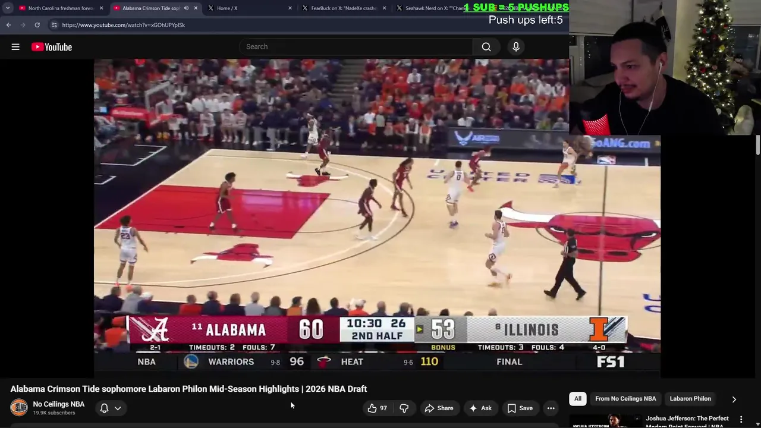The width and height of the screenshot is (761, 428).
Task: Click the magnifier search button
Action: coord(486,47)
